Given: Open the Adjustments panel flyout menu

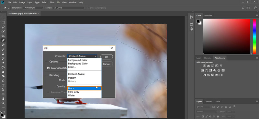Looking at the screenshot, I should tap(257, 58).
